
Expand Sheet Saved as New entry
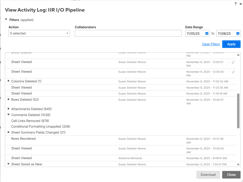coord(9,164)
